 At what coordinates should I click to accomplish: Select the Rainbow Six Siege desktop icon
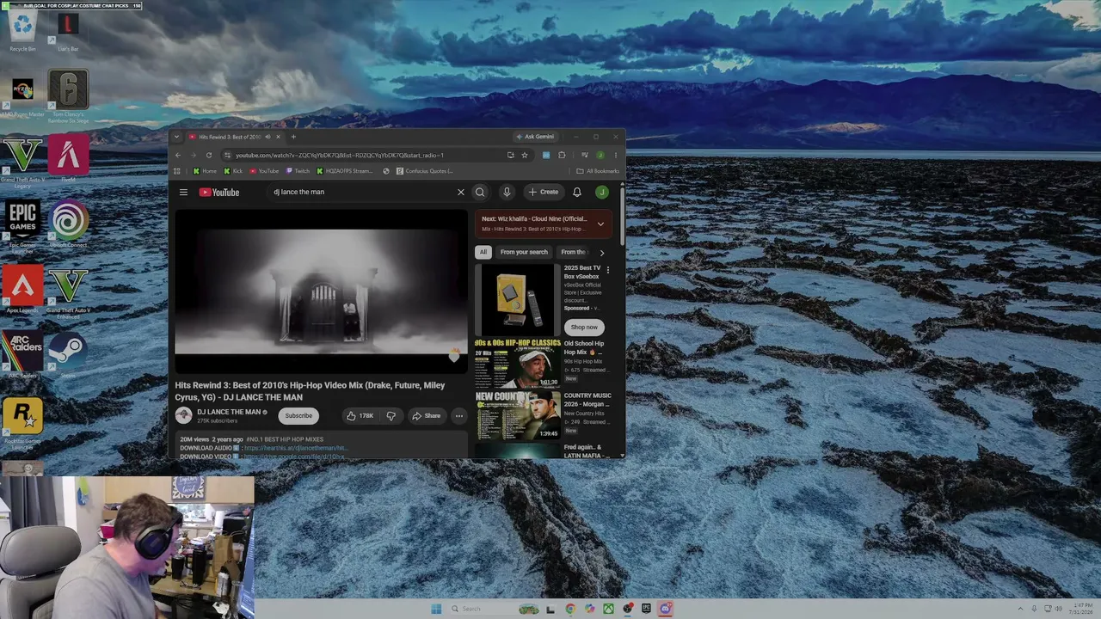pyautogui.click(x=68, y=96)
